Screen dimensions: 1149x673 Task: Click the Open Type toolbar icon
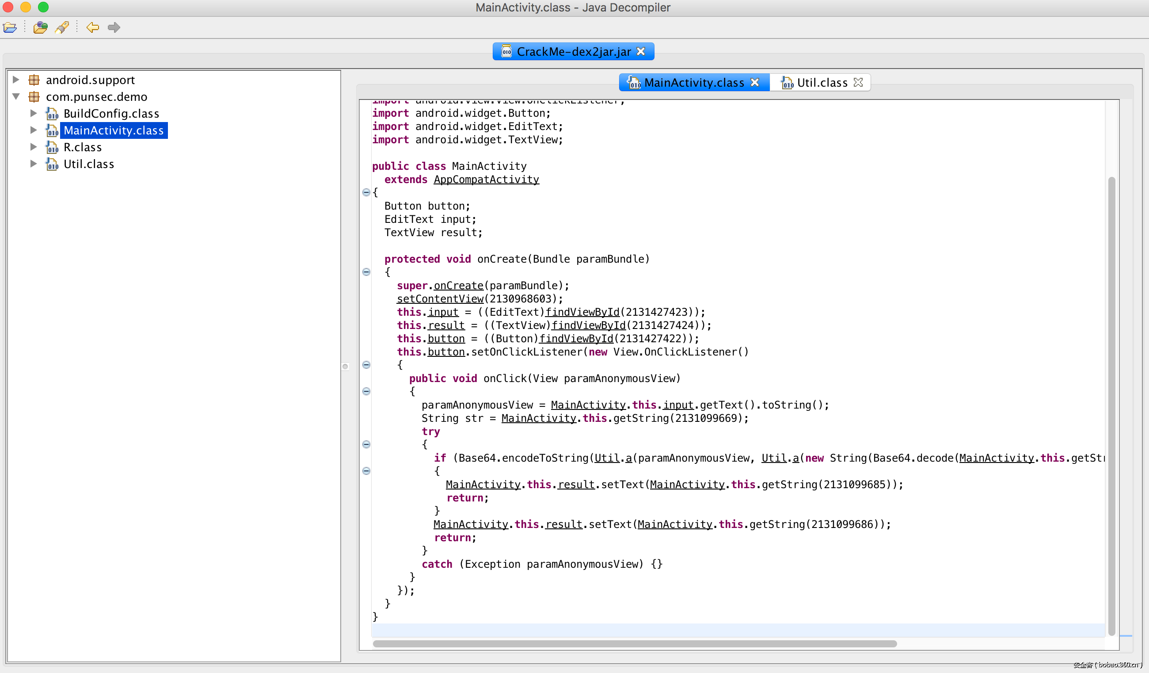pos(40,27)
